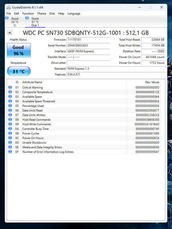Click the Power On Count value 401048 count

tap(153, 57)
